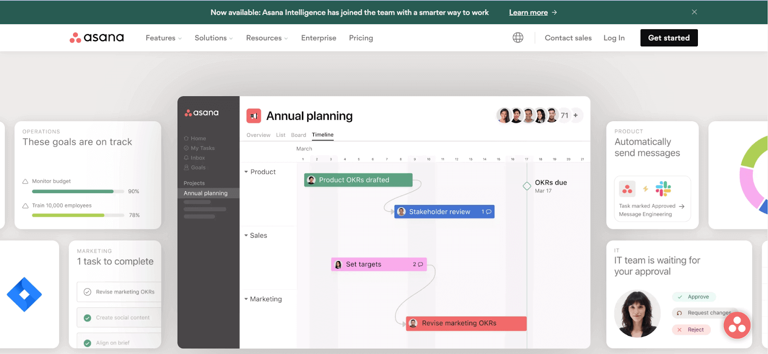The width and height of the screenshot is (768, 354).
Task: Open Home in the dark sidebar
Action: (195, 138)
